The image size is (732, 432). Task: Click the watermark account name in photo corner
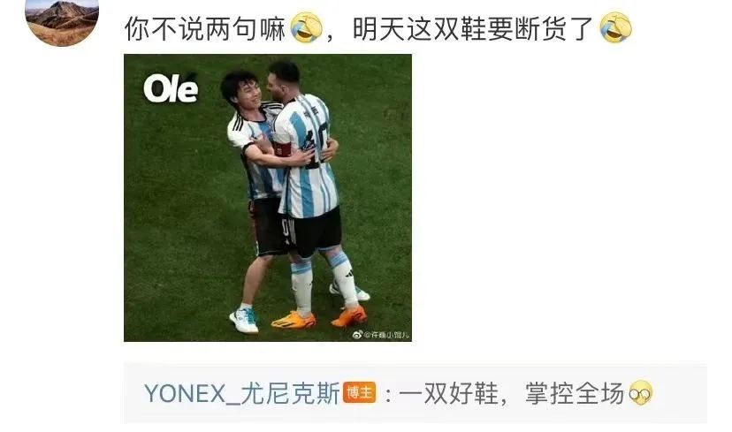pos(386,335)
